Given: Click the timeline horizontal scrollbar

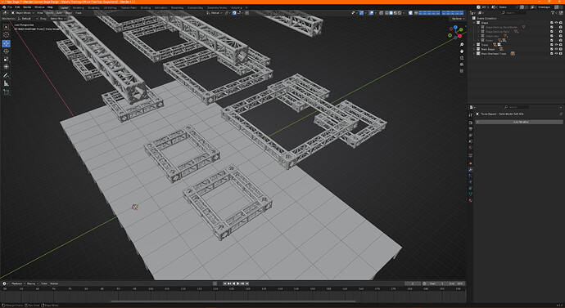Looking at the screenshot, I should click(233, 301).
